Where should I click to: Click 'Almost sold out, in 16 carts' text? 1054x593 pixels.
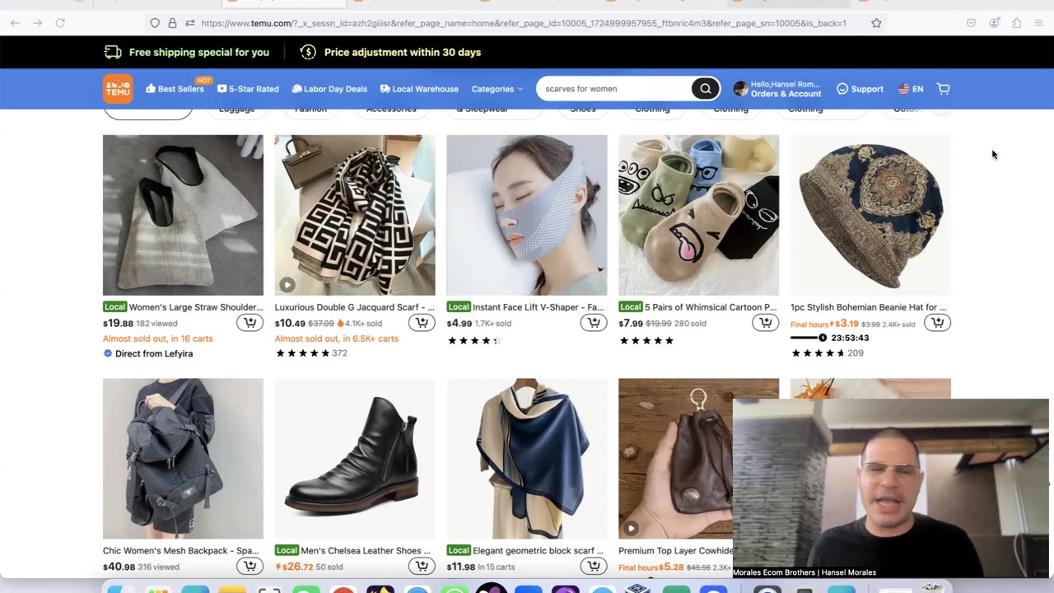click(158, 339)
